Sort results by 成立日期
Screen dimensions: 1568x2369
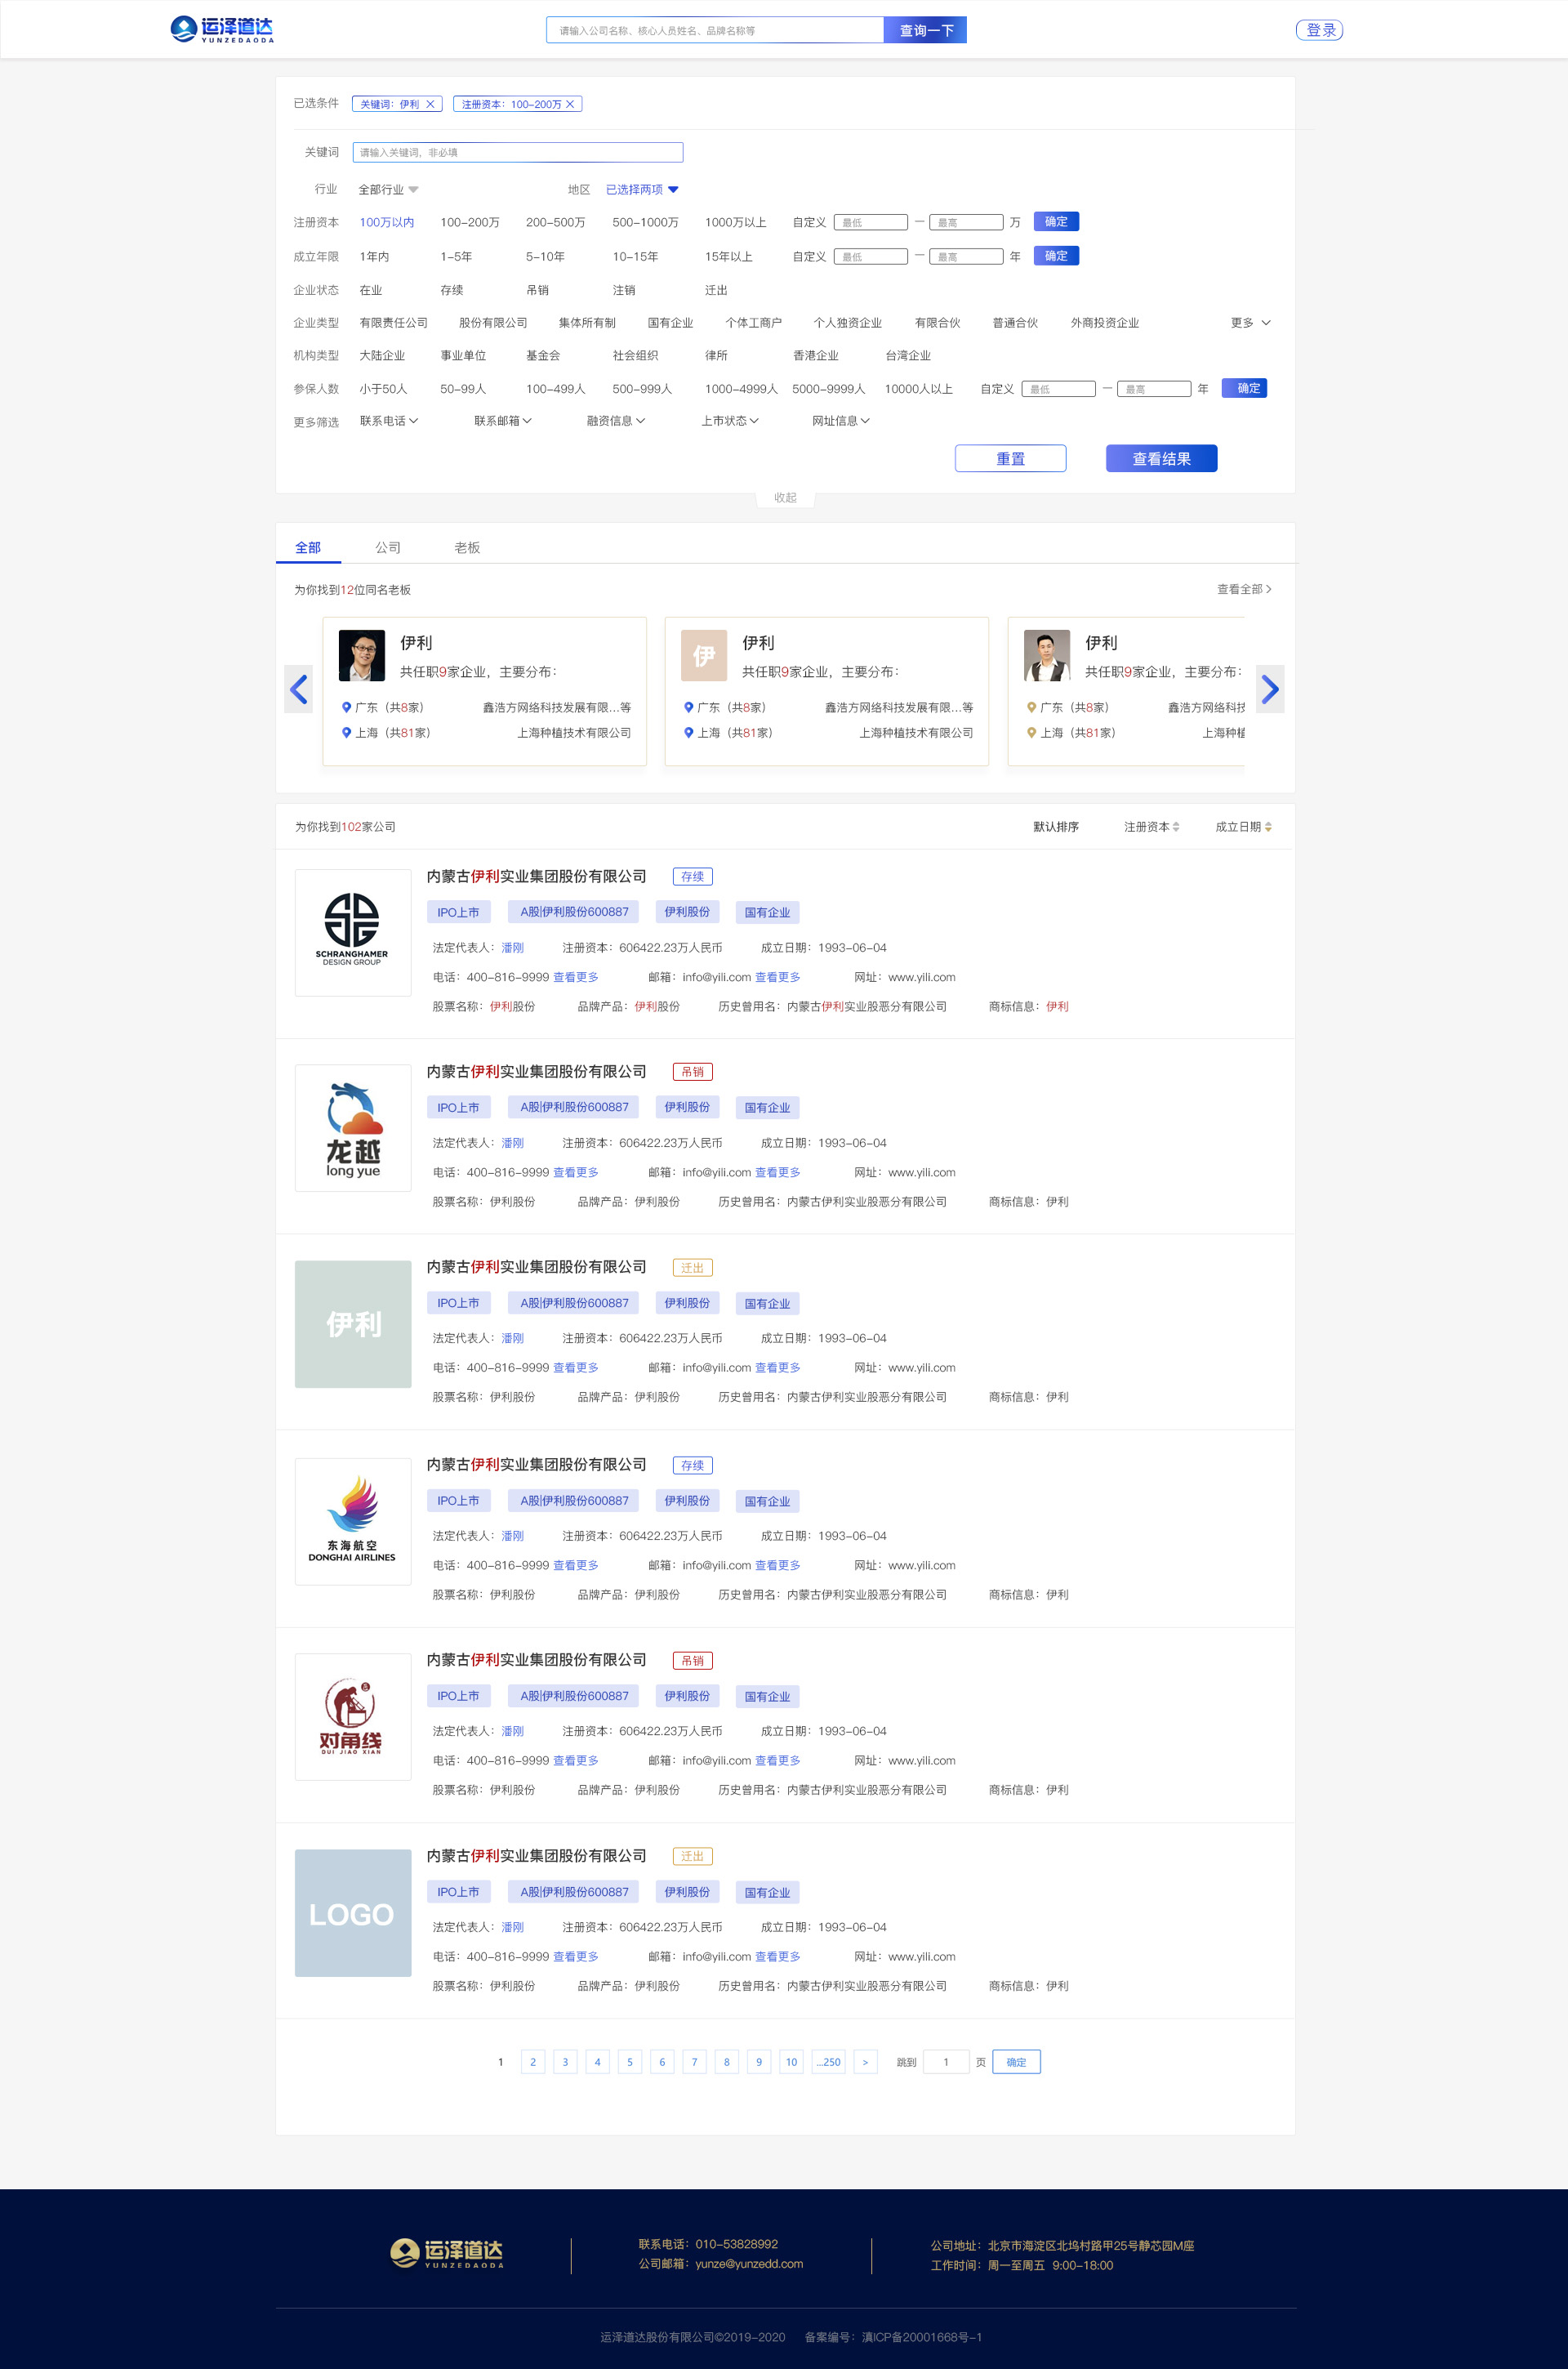(1243, 827)
